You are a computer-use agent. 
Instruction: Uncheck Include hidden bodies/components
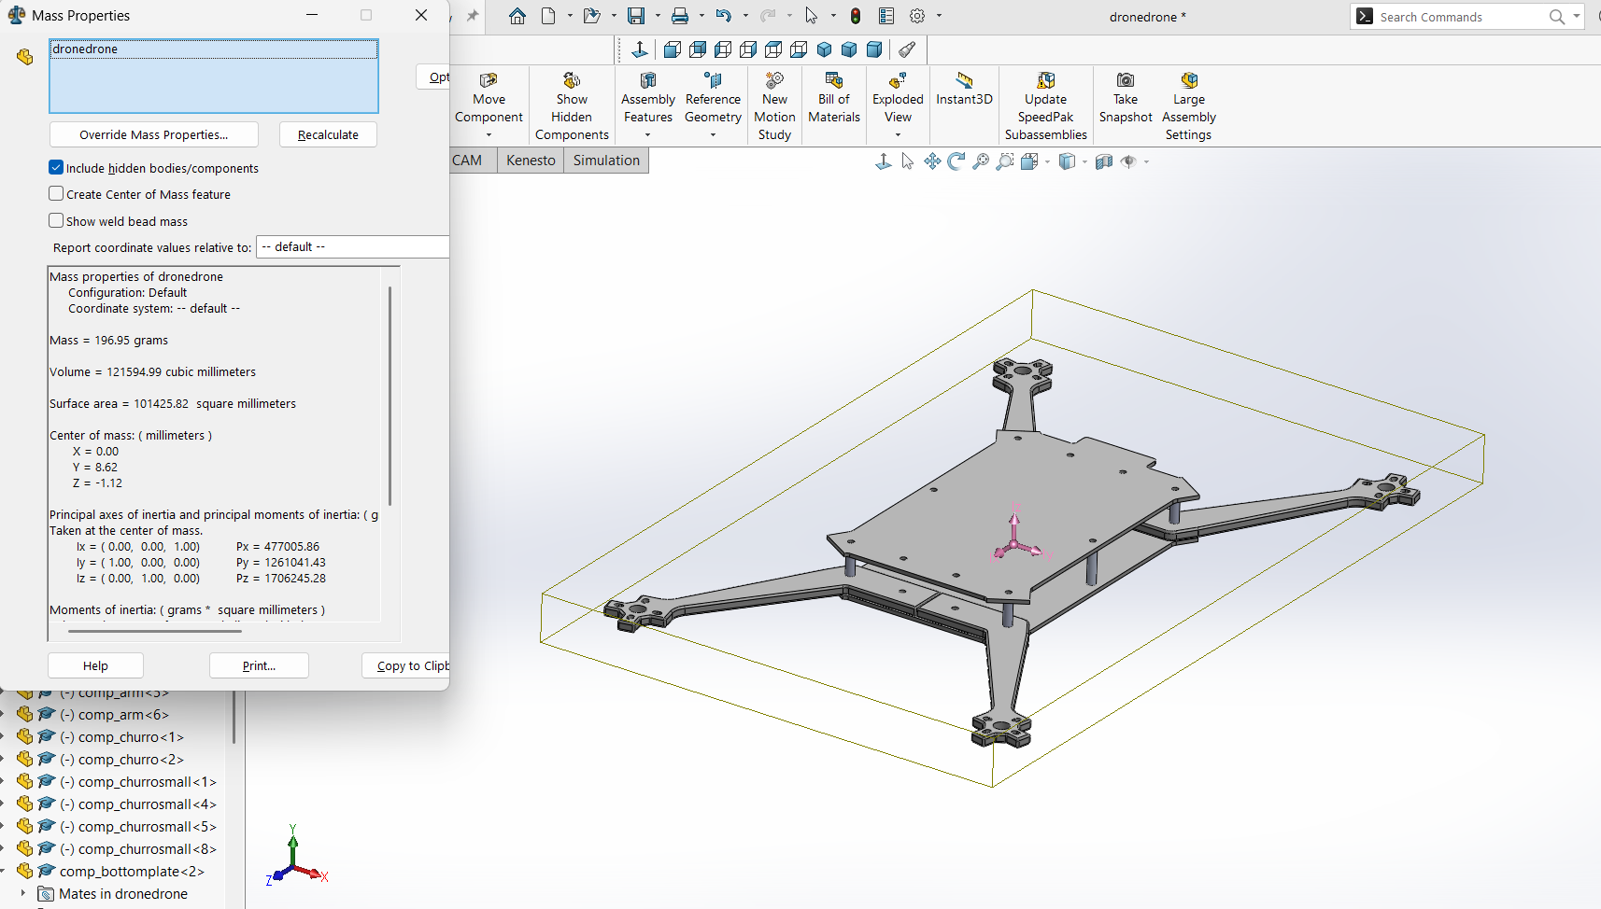pyautogui.click(x=56, y=168)
